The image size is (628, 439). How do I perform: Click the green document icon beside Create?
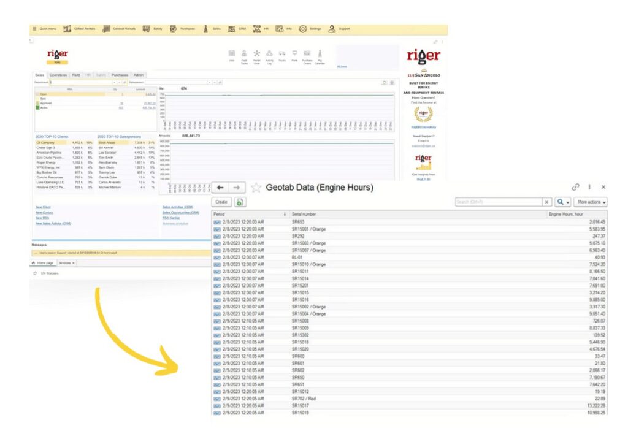click(240, 202)
